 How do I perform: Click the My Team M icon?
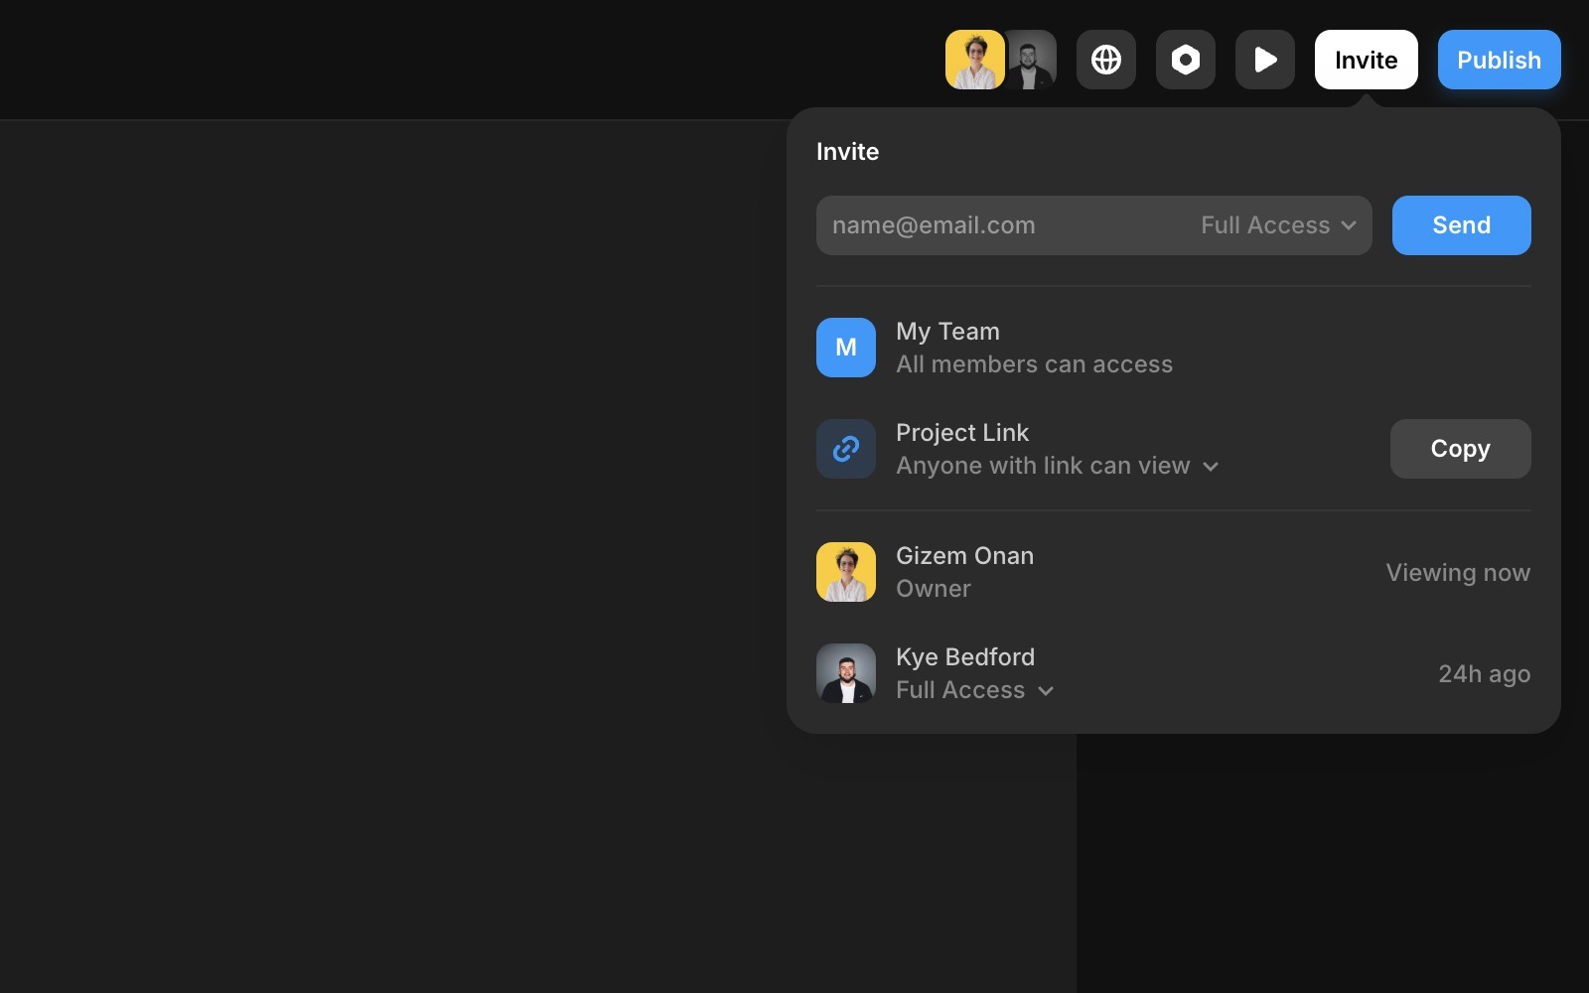click(x=846, y=348)
